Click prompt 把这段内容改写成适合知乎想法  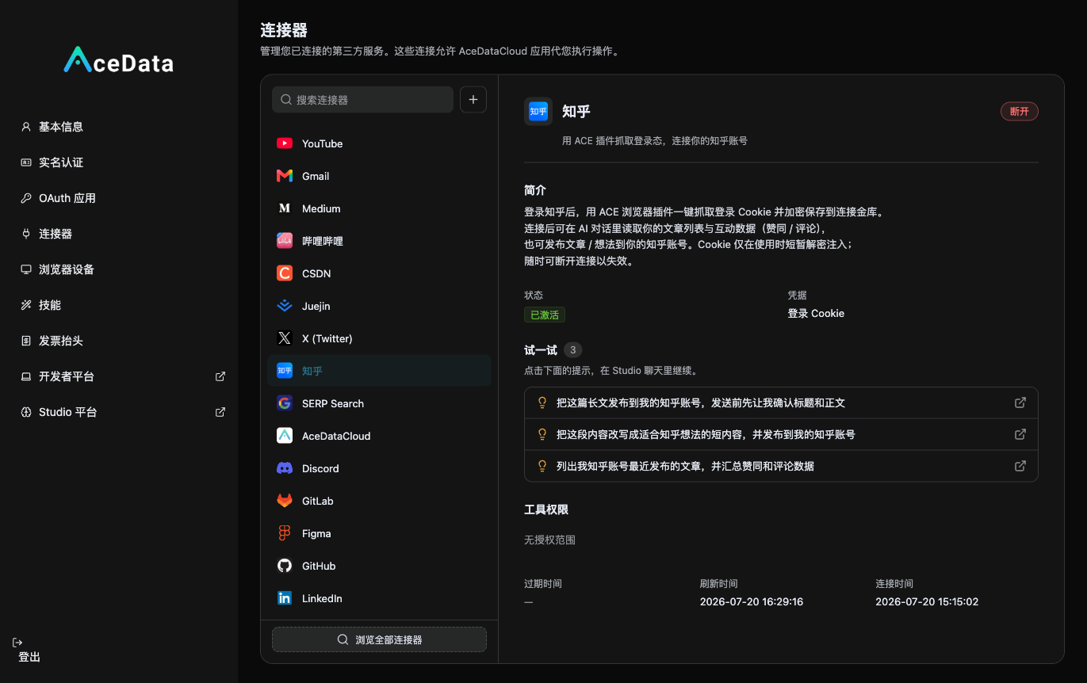pos(781,434)
